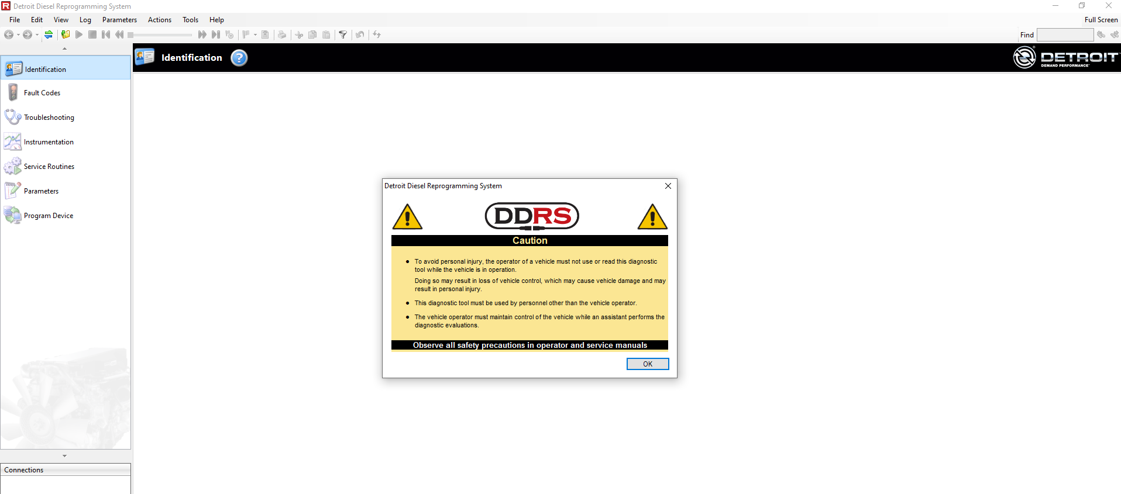
Task: Expand the back navigation history dropdown
Action: [18, 34]
